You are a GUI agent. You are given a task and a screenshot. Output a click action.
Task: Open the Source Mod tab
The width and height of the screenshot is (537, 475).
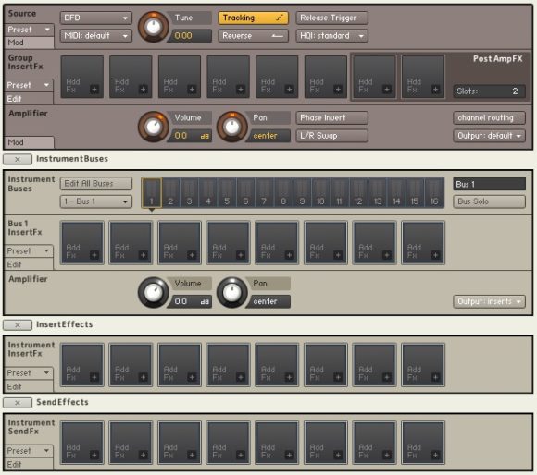pyautogui.click(x=29, y=43)
